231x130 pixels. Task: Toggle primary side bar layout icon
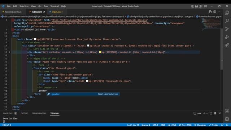click(193, 6)
